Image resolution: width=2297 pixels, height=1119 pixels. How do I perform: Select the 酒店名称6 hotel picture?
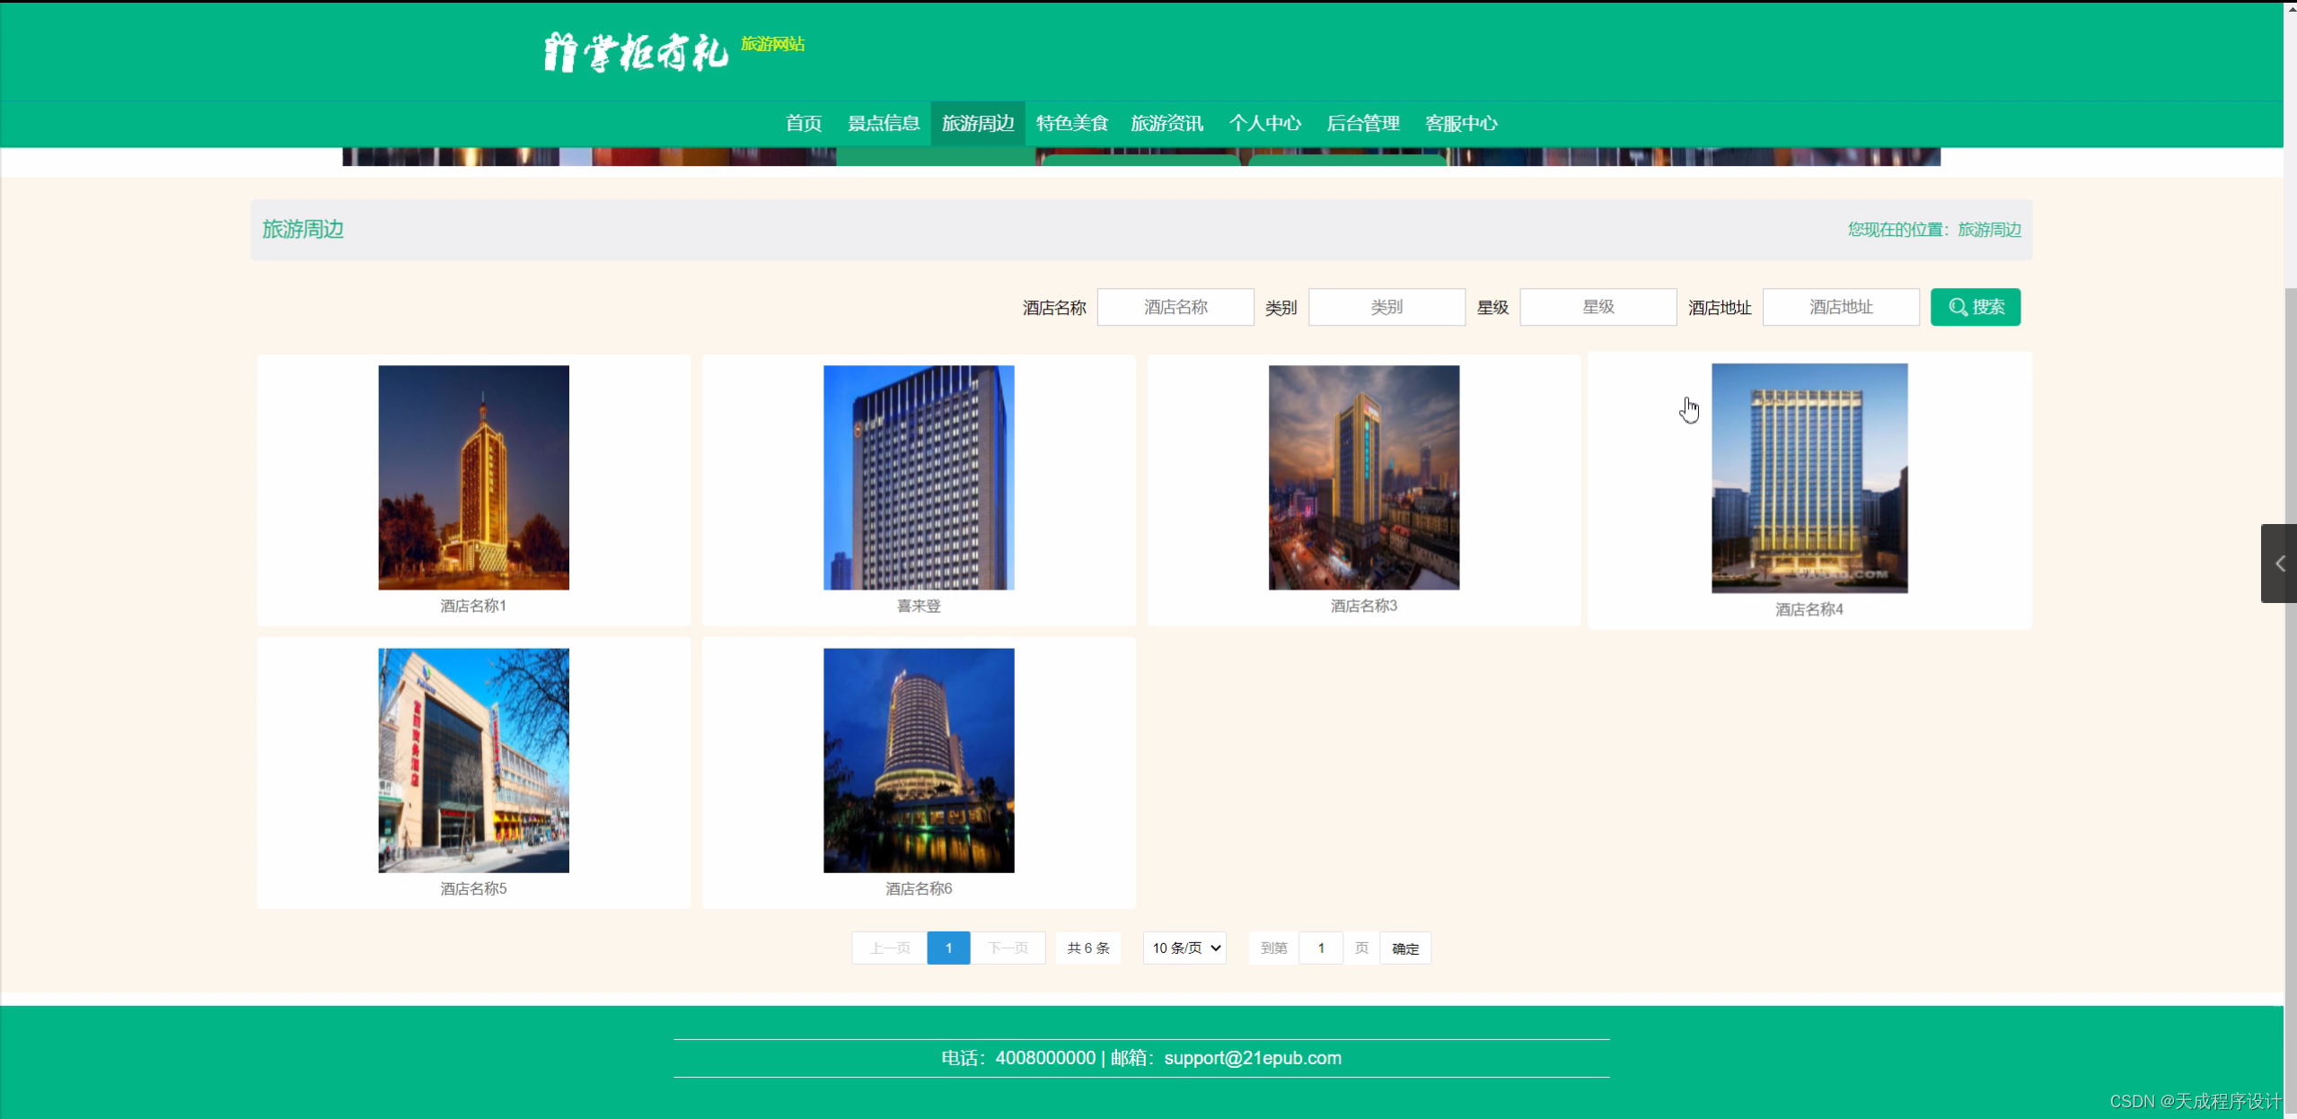(x=918, y=760)
